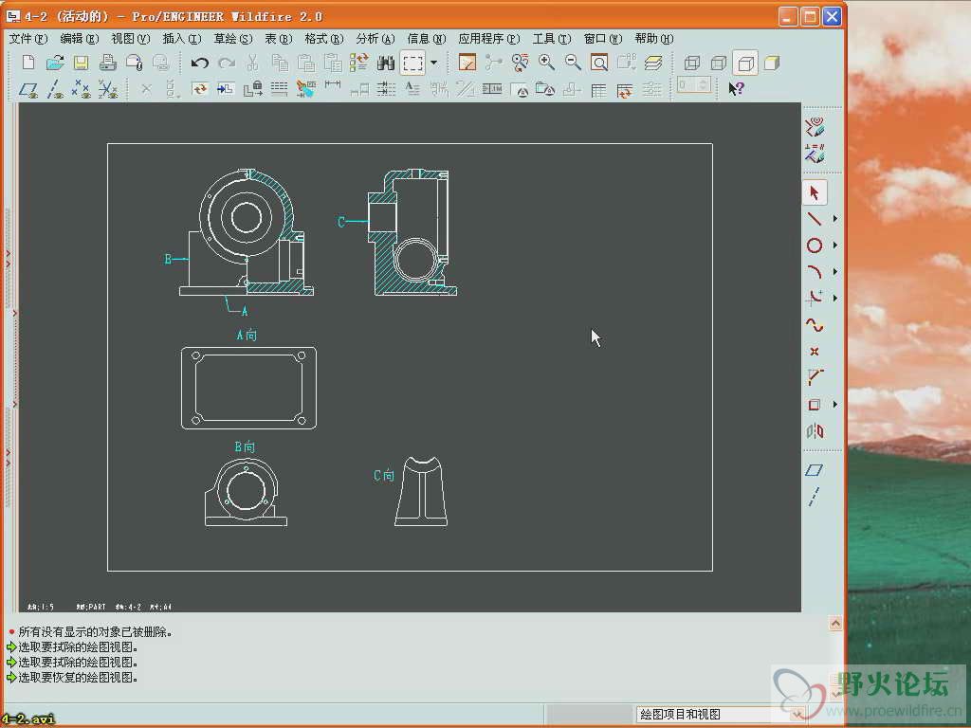The image size is (971, 728).
Task: Open the 表(B) menu
Action: (x=278, y=38)
